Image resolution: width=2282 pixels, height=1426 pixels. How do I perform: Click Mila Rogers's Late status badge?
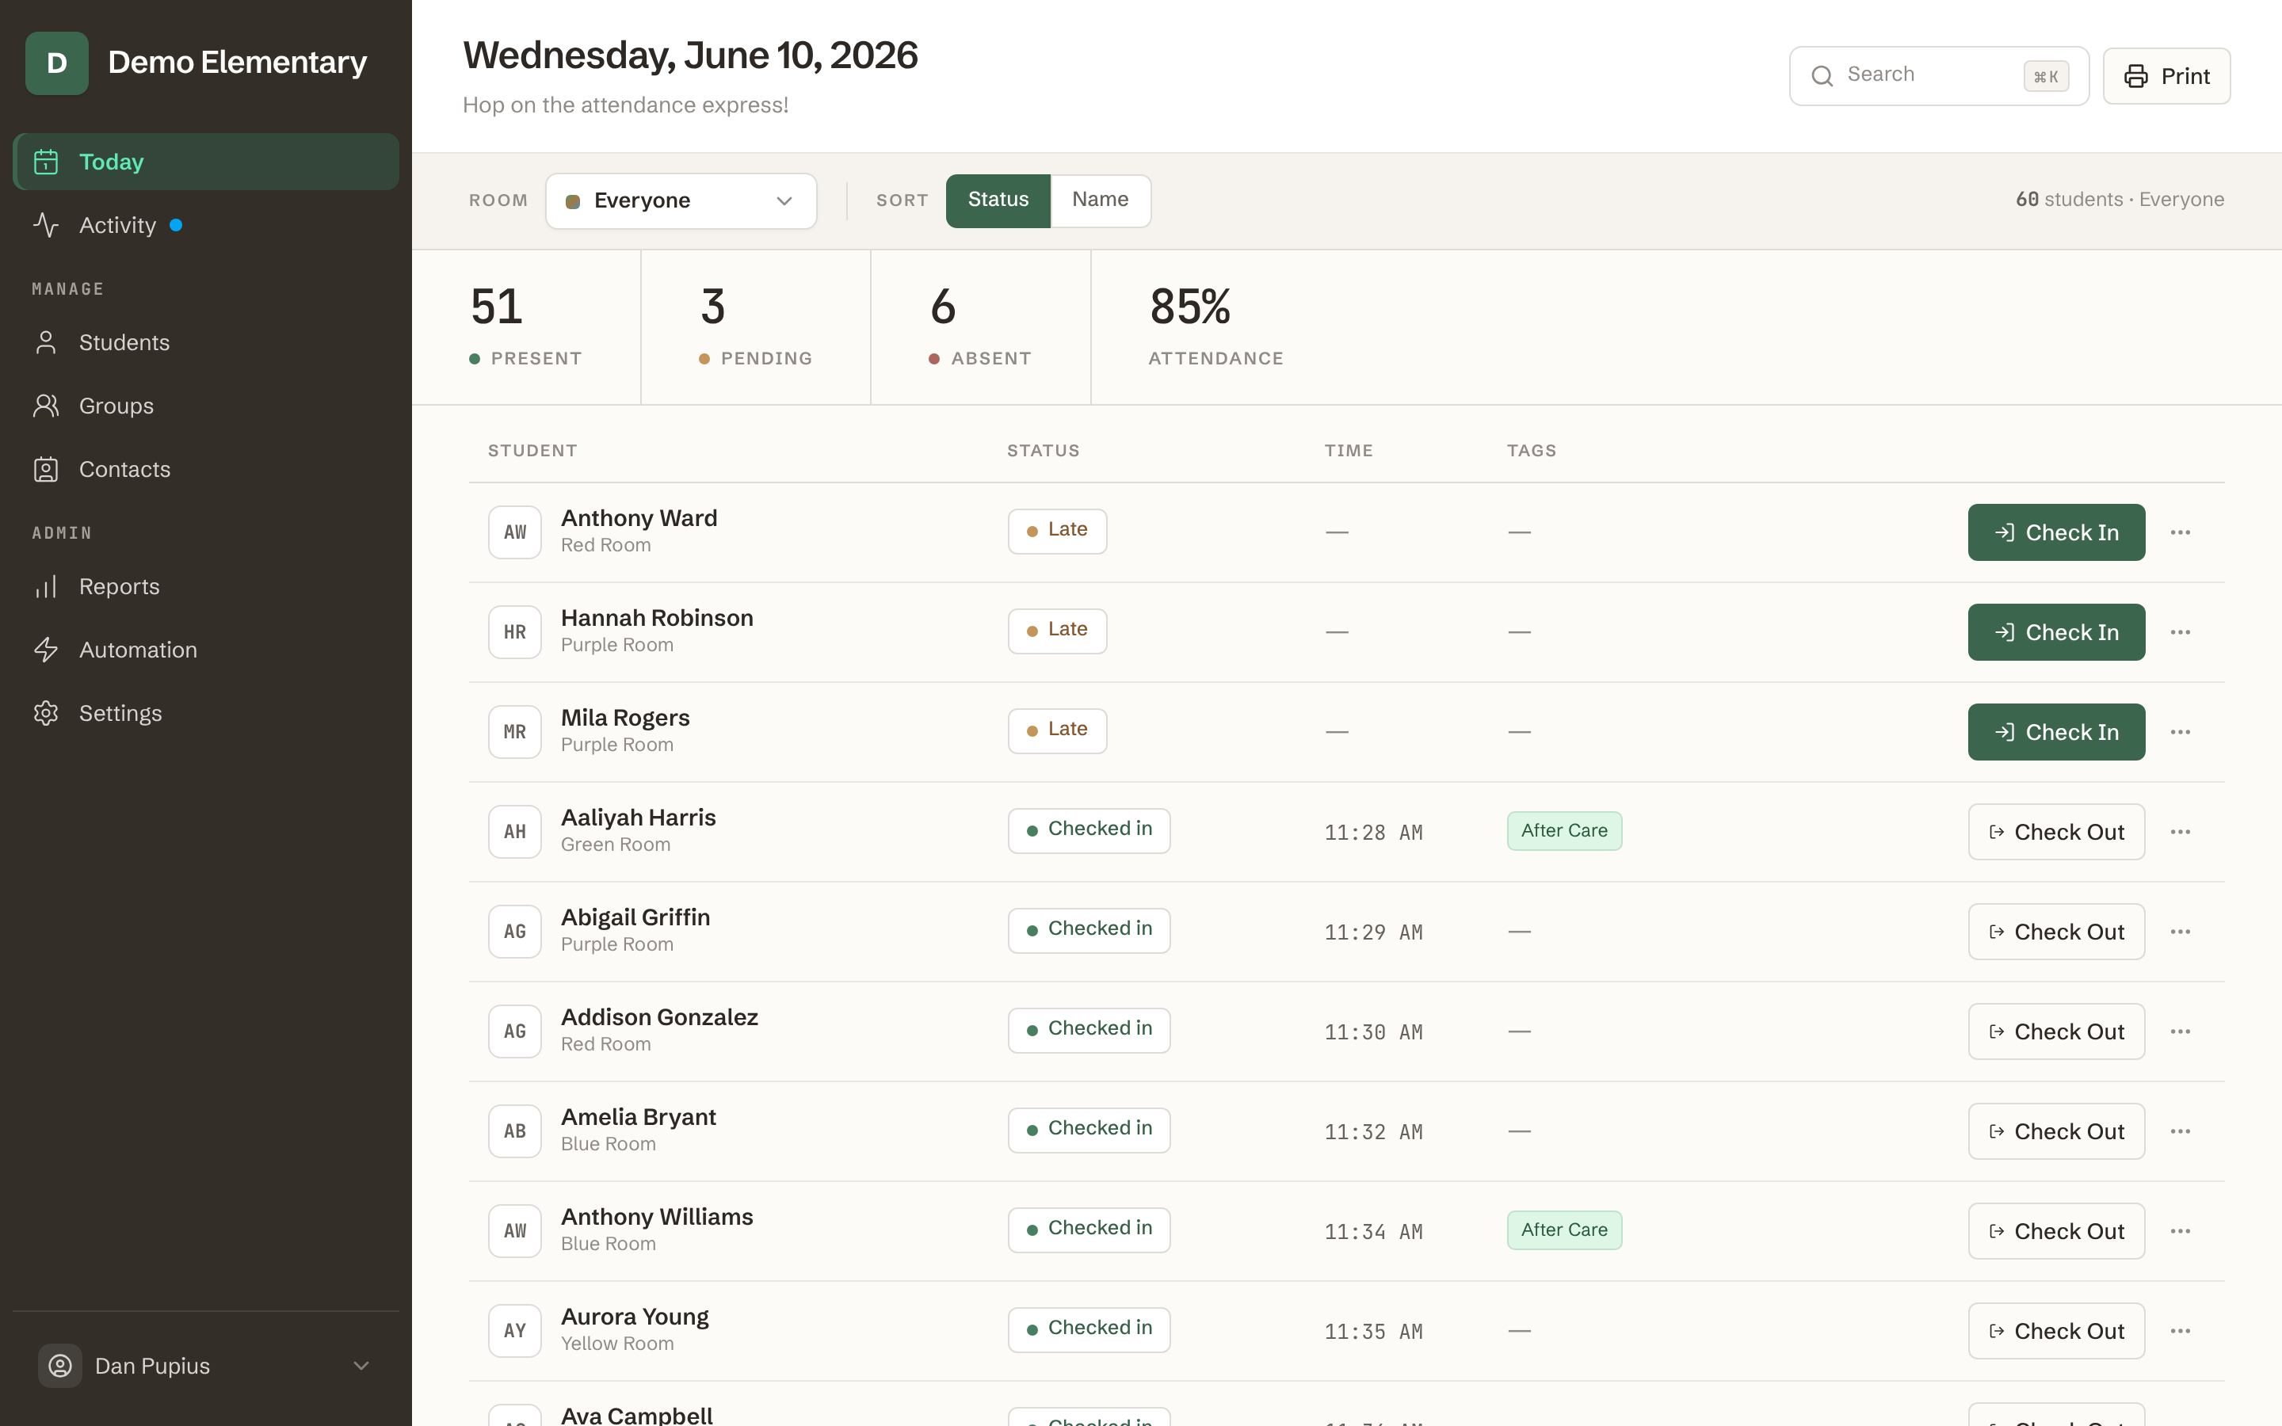[1057, 731]
